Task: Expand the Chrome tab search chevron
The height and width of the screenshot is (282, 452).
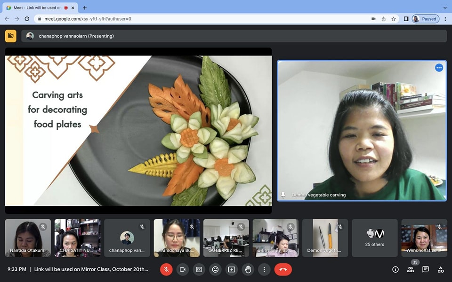Action: [445, 8]
